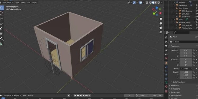Screen dimensions: 198x99
Task: Switch to rendered viewport shading
Action: (159, 3)
